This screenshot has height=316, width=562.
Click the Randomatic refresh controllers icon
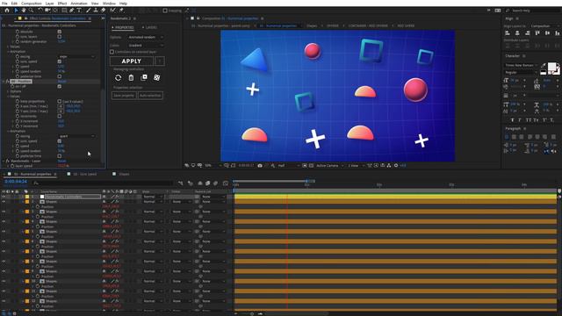118,77
